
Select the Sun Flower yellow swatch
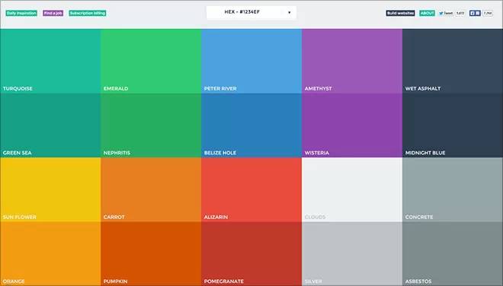pyautogui.click(x=50, y=189)
